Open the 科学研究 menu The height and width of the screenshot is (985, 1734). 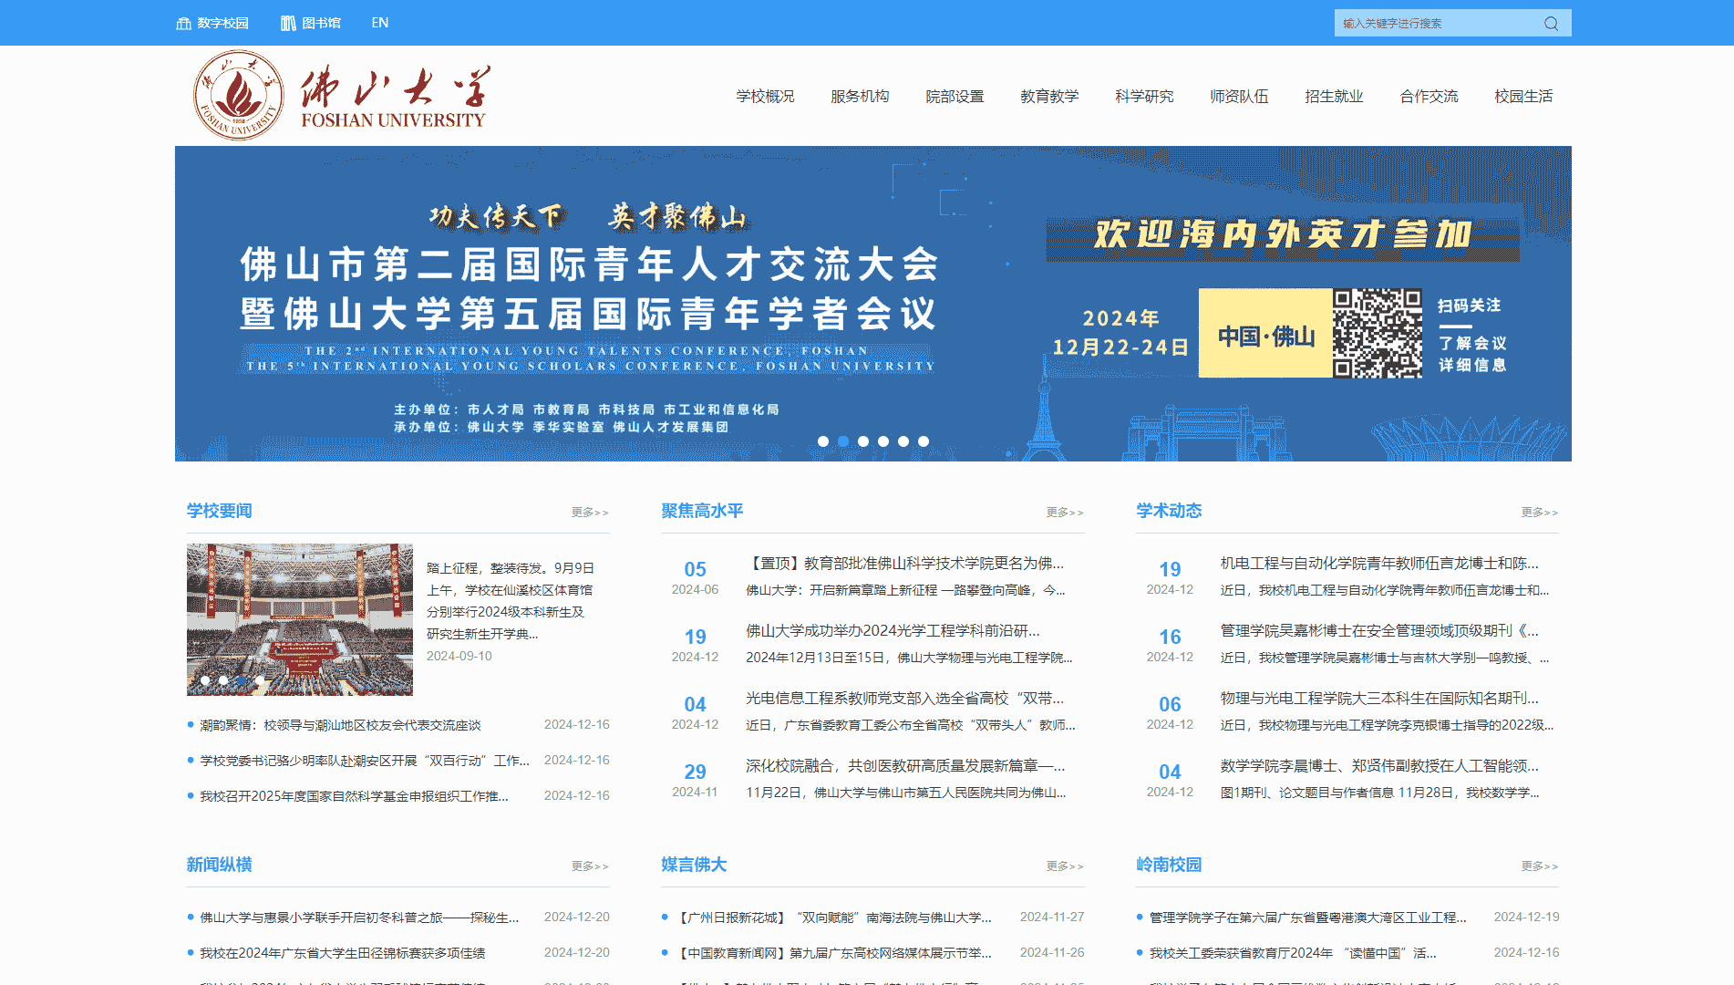coord(1144,96)
